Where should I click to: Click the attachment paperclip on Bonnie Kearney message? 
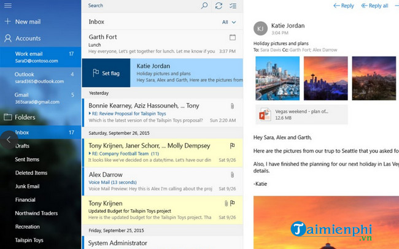click(232, 106)
